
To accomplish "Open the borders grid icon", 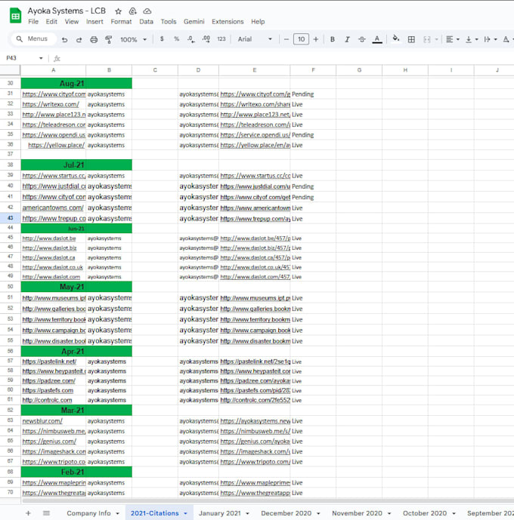I will [x=411, y=39].
